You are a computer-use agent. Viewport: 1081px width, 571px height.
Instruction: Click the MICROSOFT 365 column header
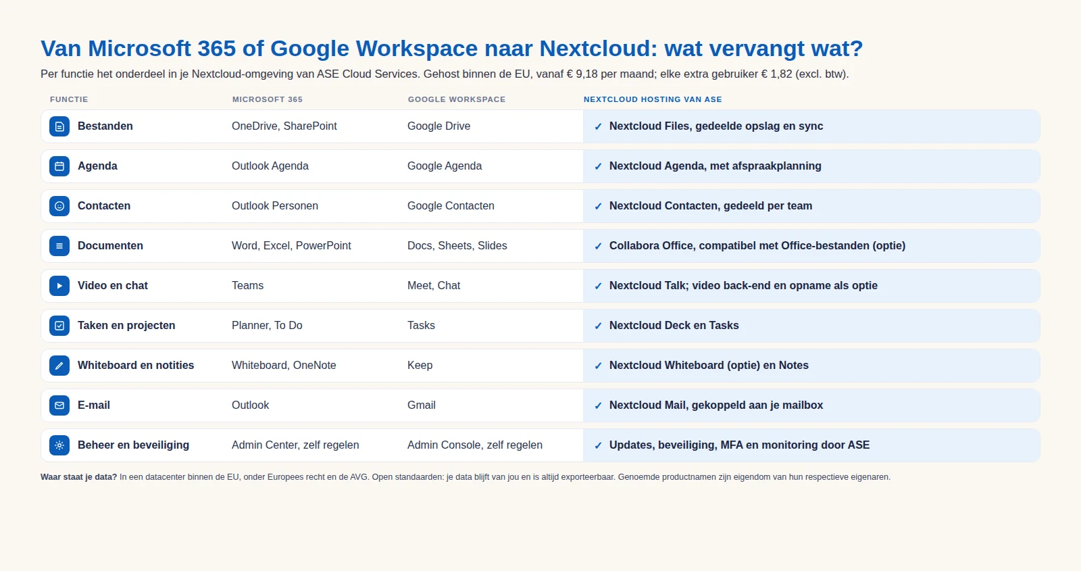[268, 99]
